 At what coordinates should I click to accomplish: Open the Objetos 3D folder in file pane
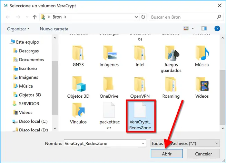tap(78, 87)
